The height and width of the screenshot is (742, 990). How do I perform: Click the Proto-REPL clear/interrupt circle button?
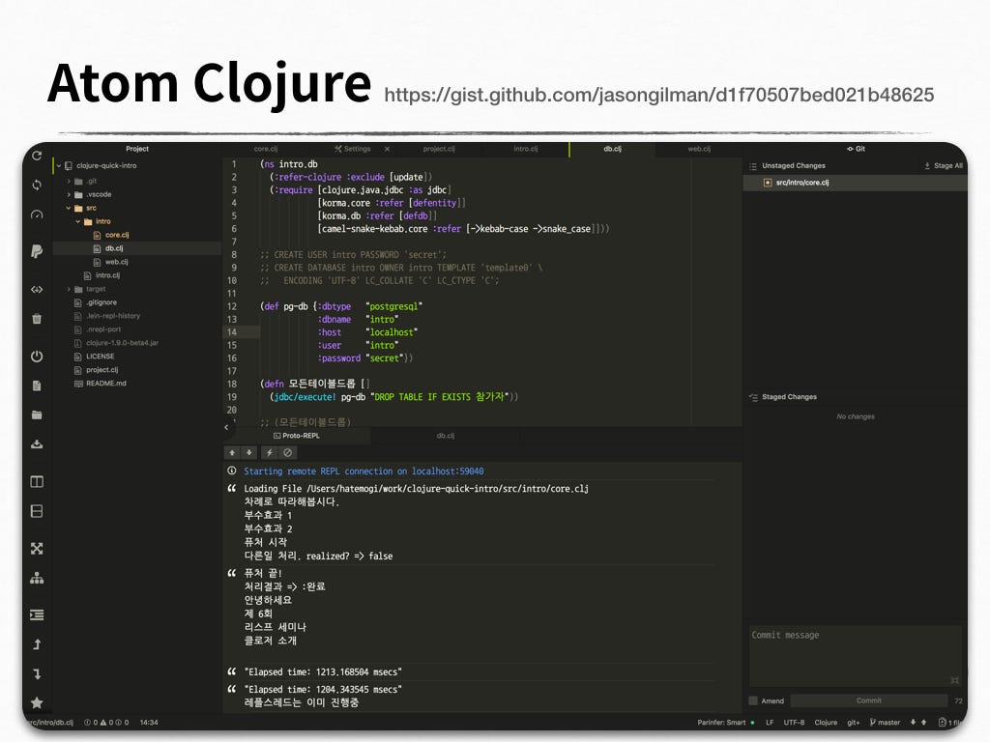pyautogui.click(x=288, y=452)
